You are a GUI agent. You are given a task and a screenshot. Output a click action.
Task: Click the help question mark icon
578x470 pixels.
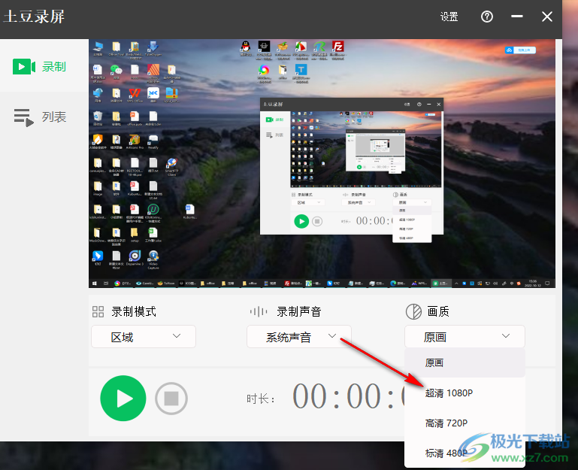[486, 17]
